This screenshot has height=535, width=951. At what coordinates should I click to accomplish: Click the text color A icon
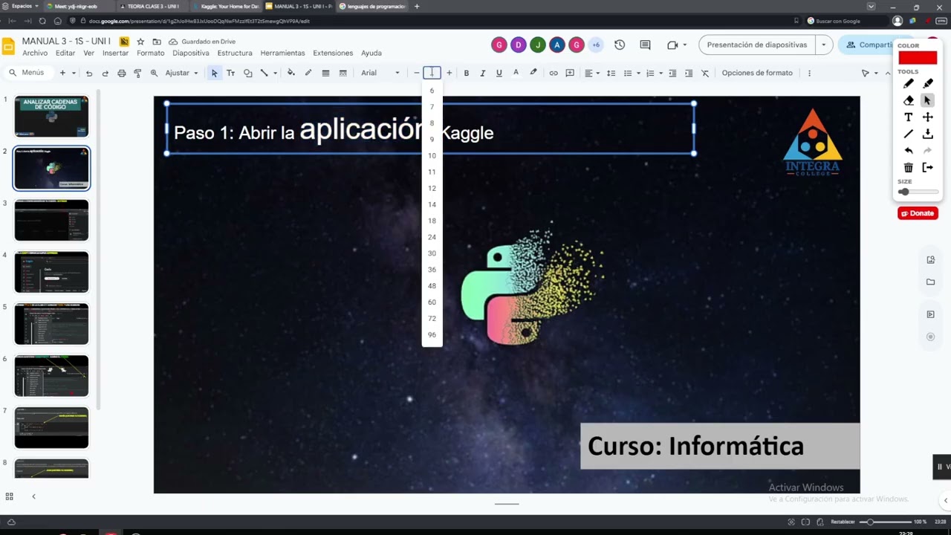point(516,73)
